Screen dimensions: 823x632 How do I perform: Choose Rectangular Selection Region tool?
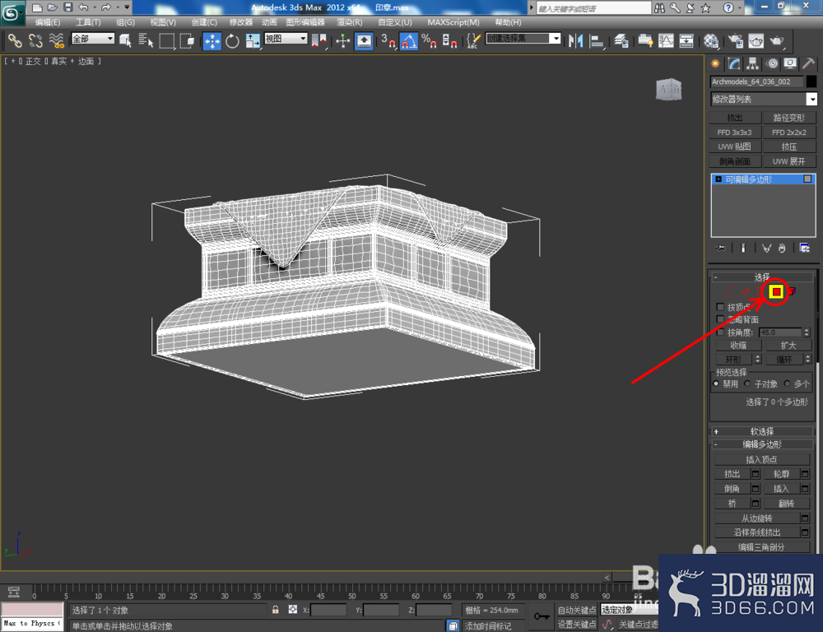coord(166,40)
